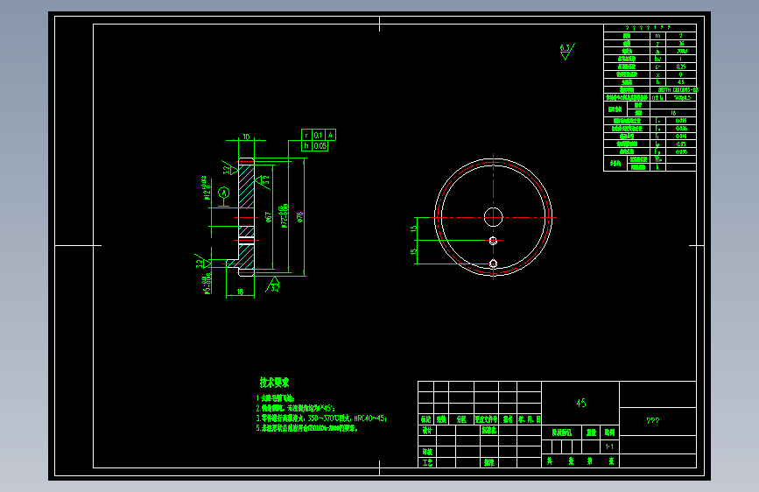The width and height of the screenshot is (759, 492).
Task: Click the 阶段标记 stage mark label cell
Action: tap(561, 432)
